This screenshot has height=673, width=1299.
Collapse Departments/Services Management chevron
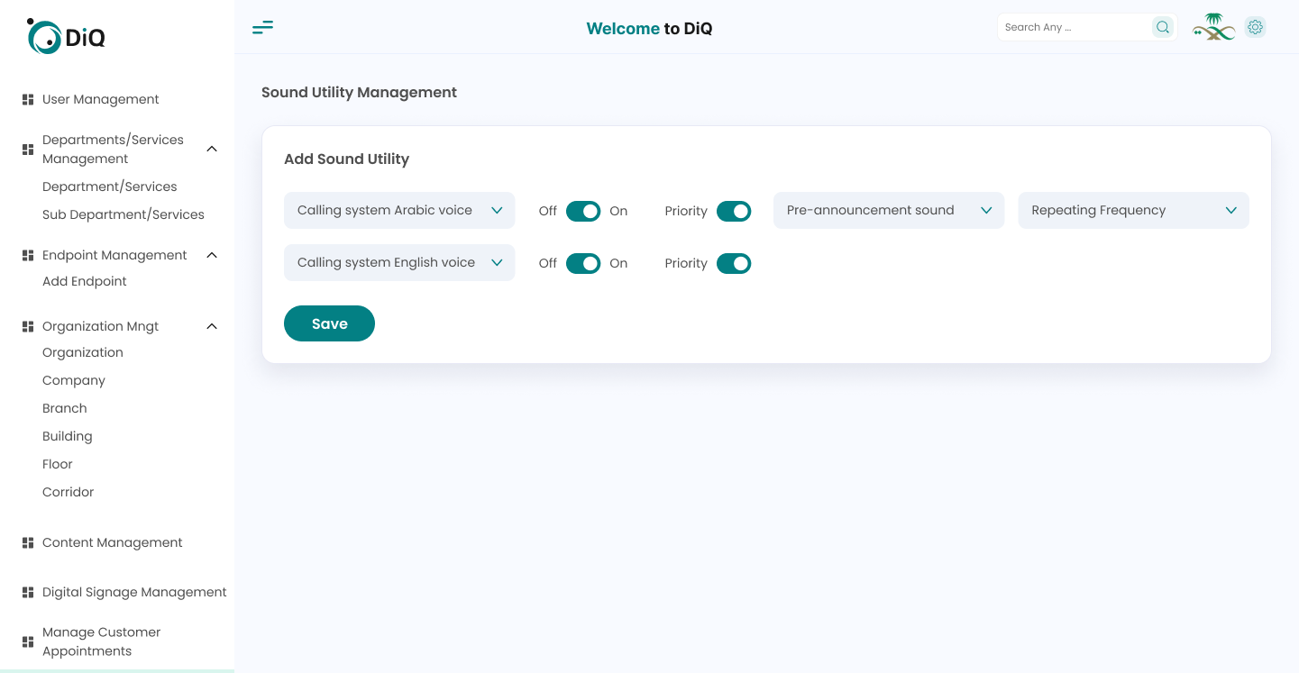coord(212,149)
